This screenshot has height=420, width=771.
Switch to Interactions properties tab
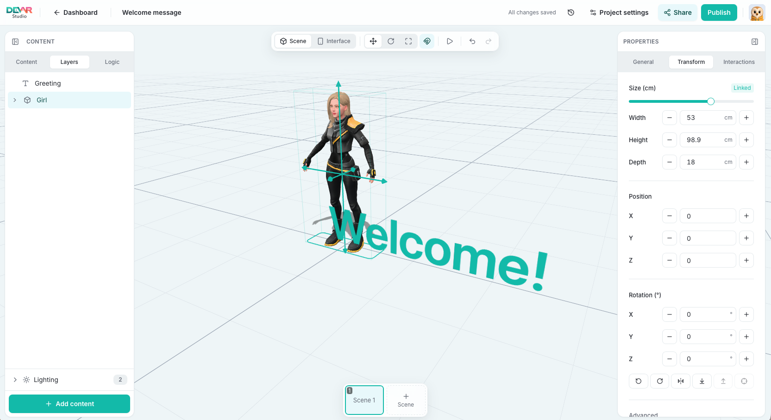[x=739, y=62]
